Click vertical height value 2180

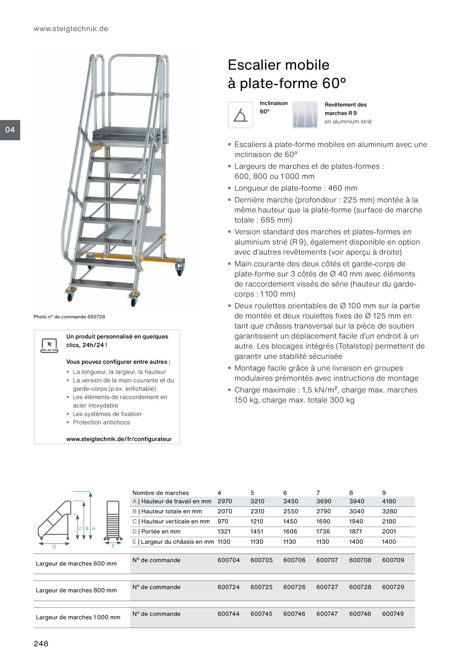click(389, 522)
